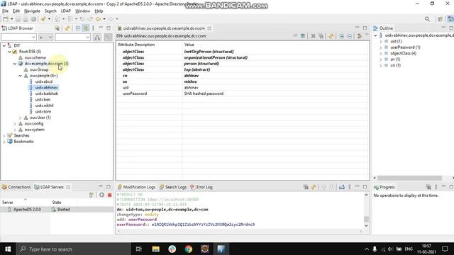The image size is (454, 255).
Task: Switch to the Connections tab
Action: (x=16, y=187)
